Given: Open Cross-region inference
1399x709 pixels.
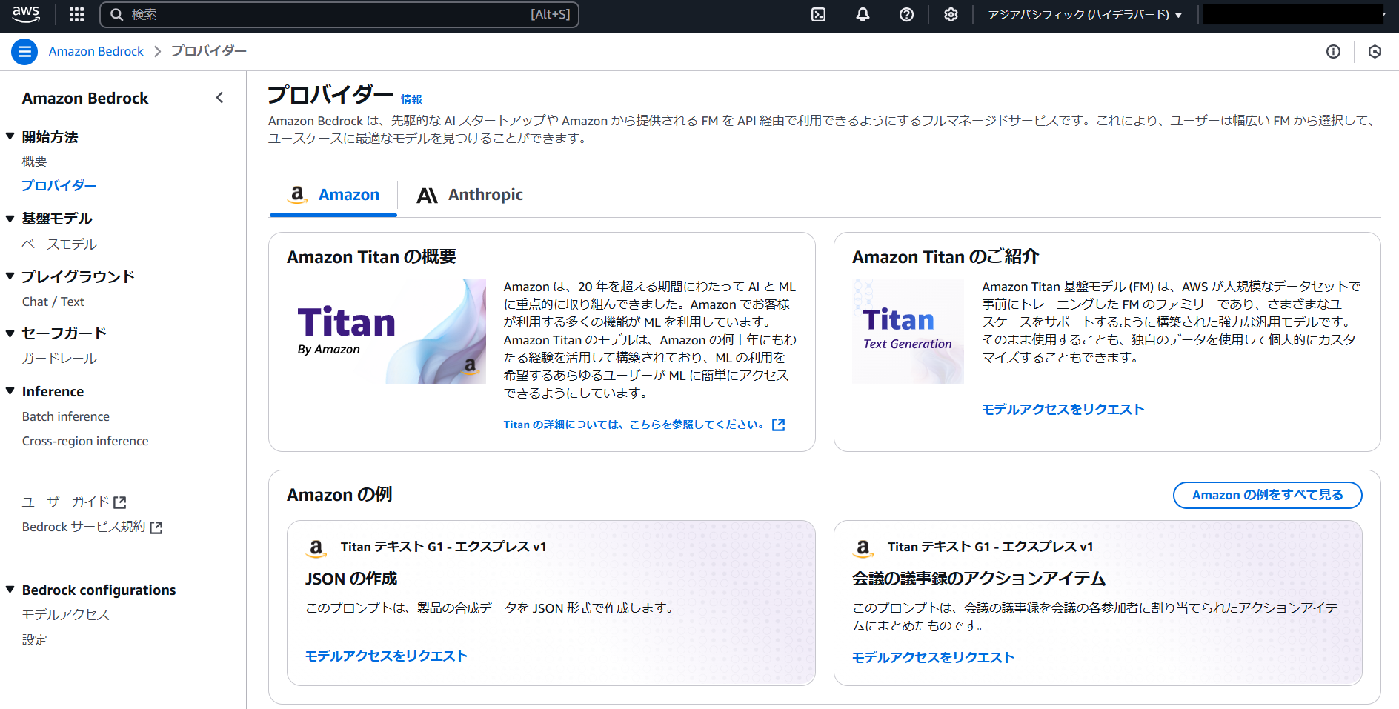Looking at the screenshot, I should pyautogui.click(x=85, y=441).
